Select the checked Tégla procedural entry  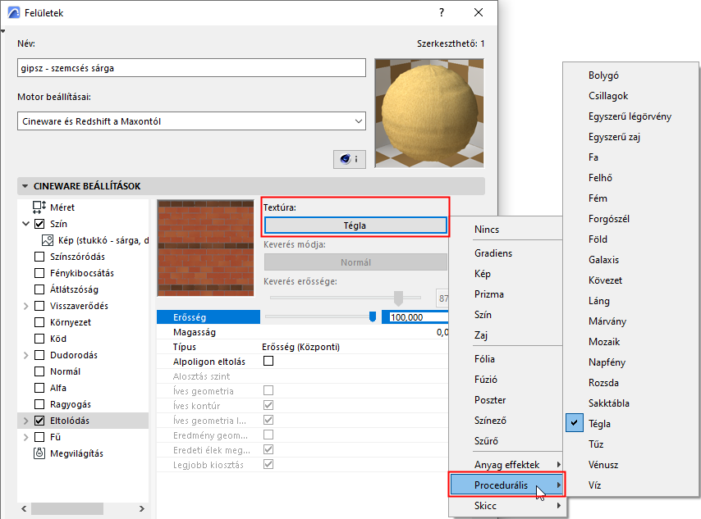point(599,423)
